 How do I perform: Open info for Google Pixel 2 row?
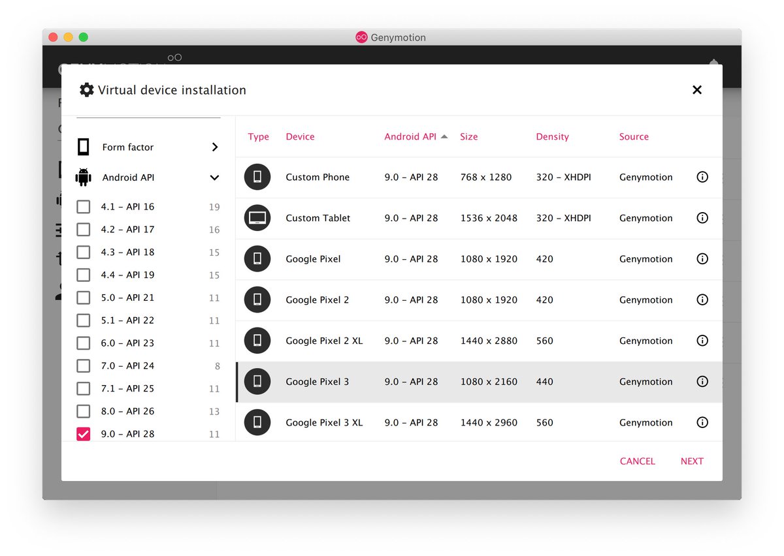[x=702, y=300]
